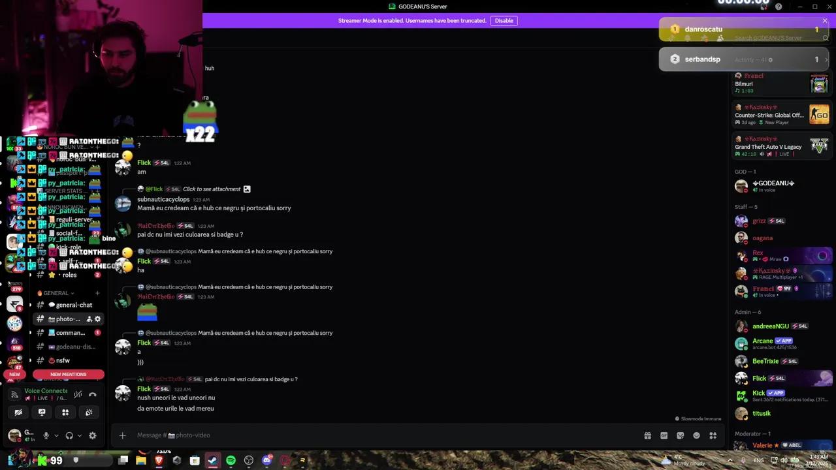Open Discord user settings gear
836x470 pixels.
click(92, 435)
